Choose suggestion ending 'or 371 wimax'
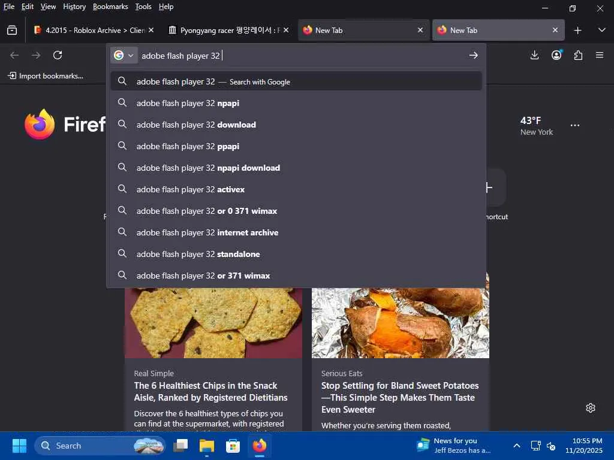614x460 pixels. click(x=296, y=276)
